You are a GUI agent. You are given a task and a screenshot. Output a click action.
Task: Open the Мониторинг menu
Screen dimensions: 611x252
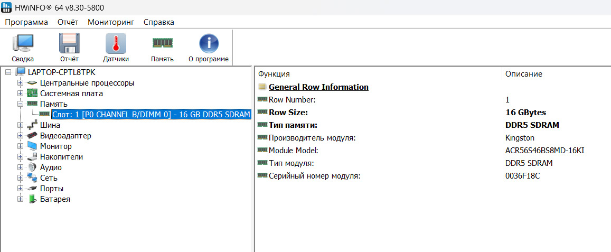pos(111,22)
